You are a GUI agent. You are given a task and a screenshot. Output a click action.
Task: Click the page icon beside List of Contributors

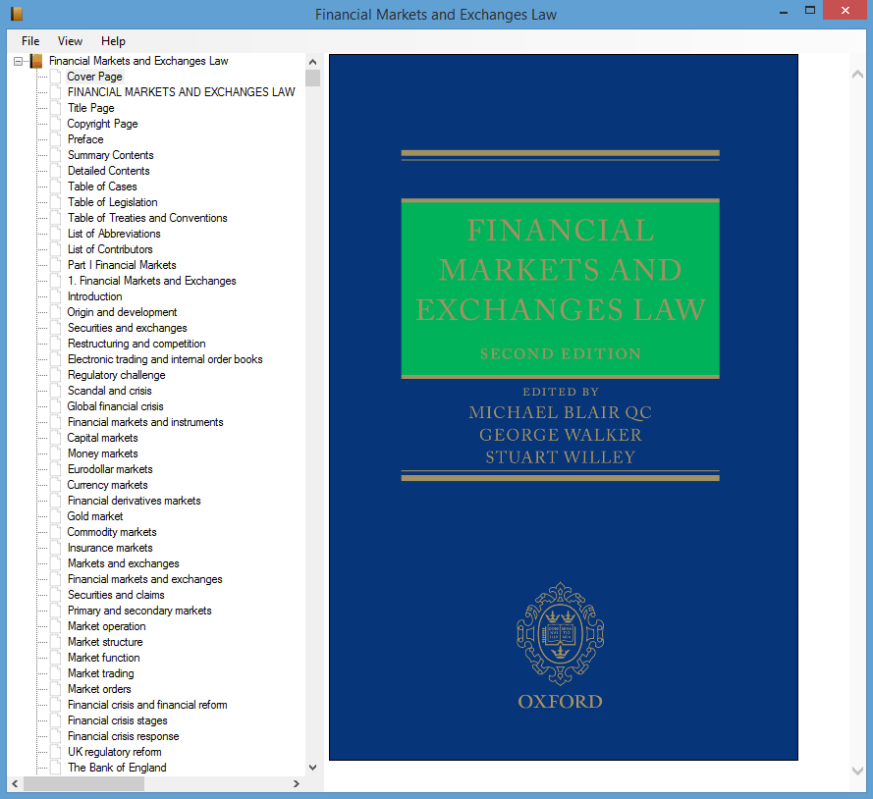click(56, 249)
